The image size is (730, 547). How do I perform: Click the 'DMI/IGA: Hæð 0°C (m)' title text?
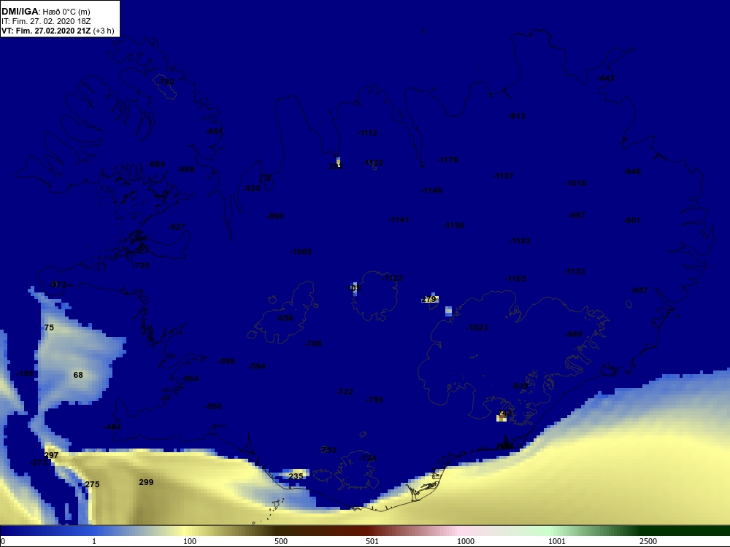45,12
